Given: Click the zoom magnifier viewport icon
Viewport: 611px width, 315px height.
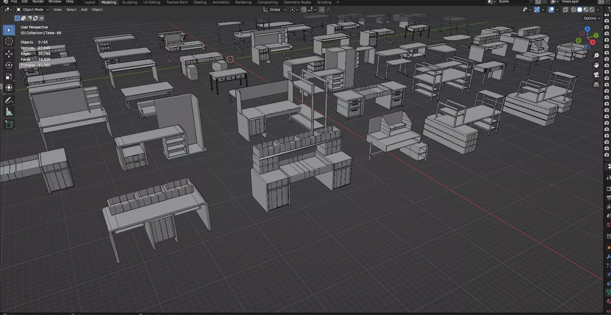Looking at the screenshot, I should click(596, 56).
